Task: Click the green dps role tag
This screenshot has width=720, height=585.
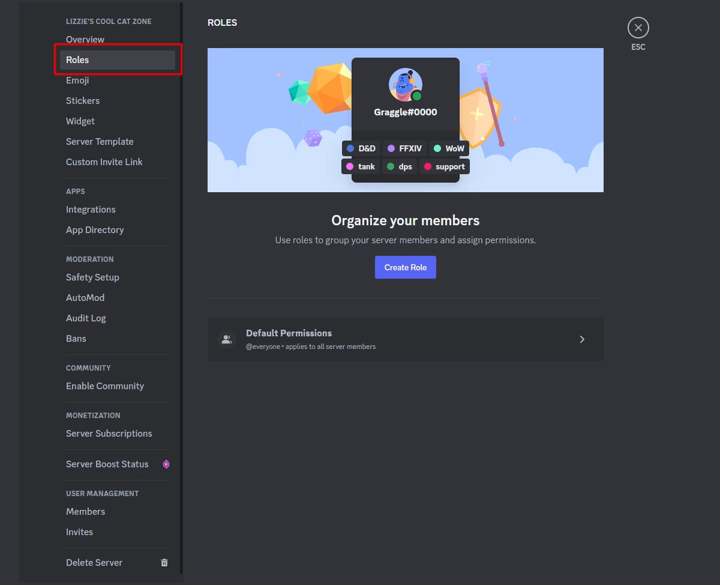Action: [x=399, y=166]
